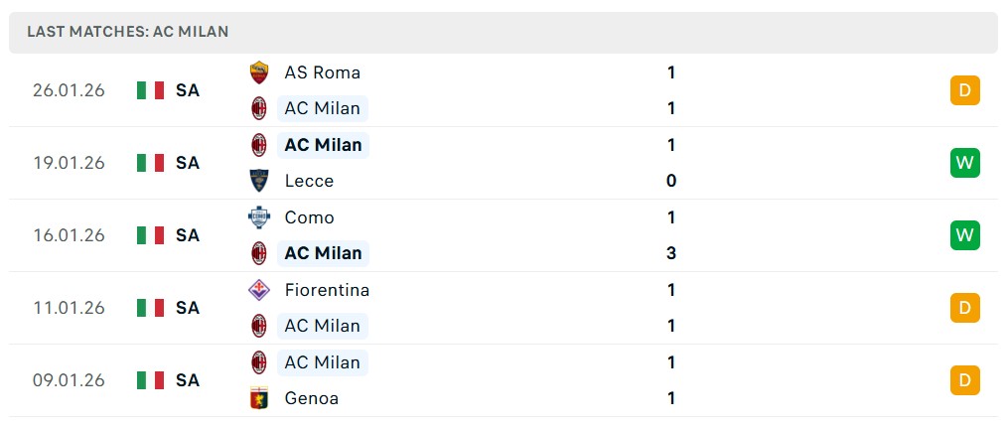Click Italy flag on 09.01.26 match
The height and width of the screenshot is (427, 1007).
[x=150, y=380]
